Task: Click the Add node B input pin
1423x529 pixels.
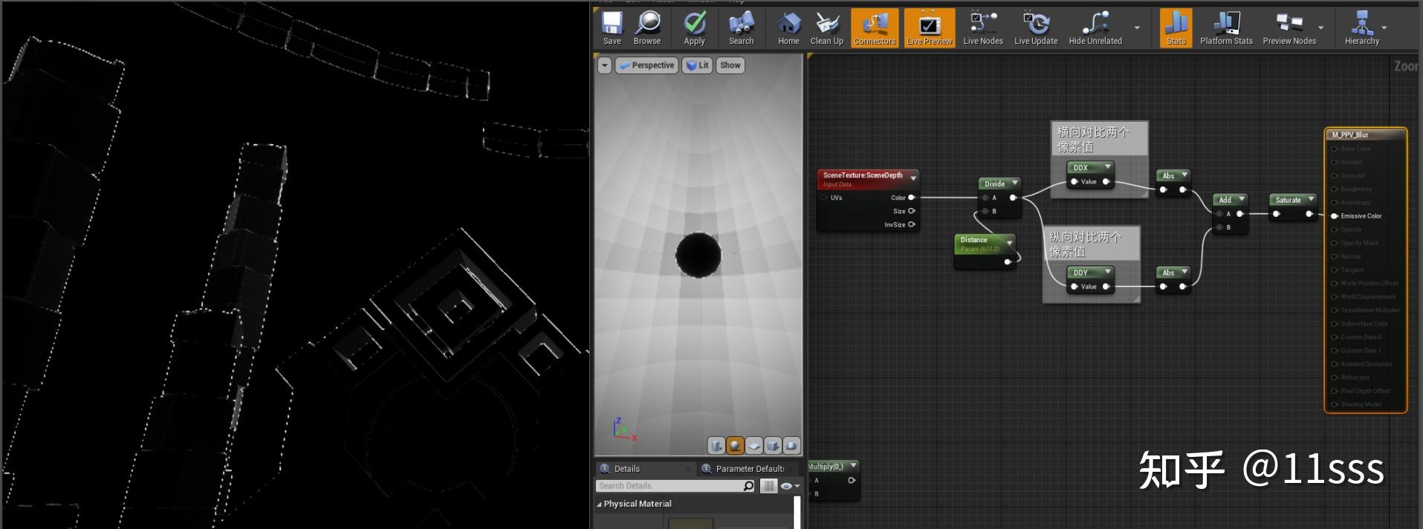Action: coord(1219,227)
